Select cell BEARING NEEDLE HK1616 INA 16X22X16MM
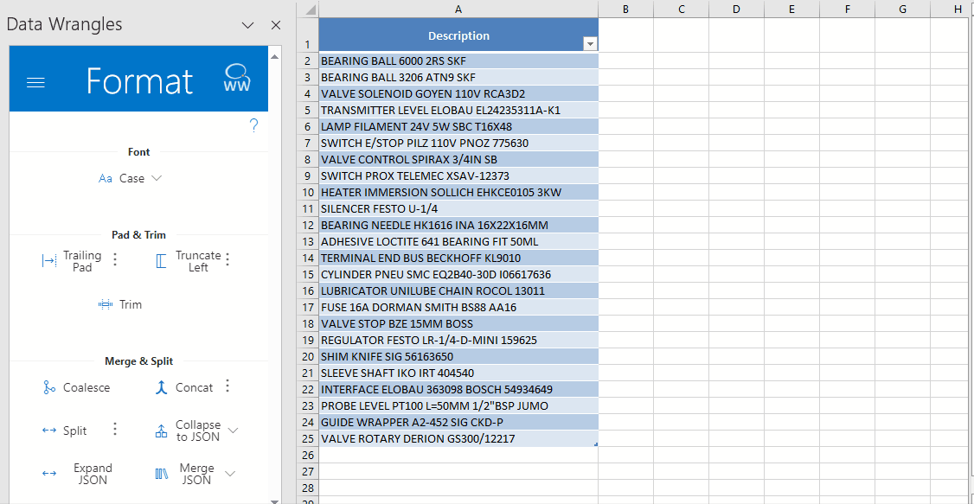 [x=458, y=225]
